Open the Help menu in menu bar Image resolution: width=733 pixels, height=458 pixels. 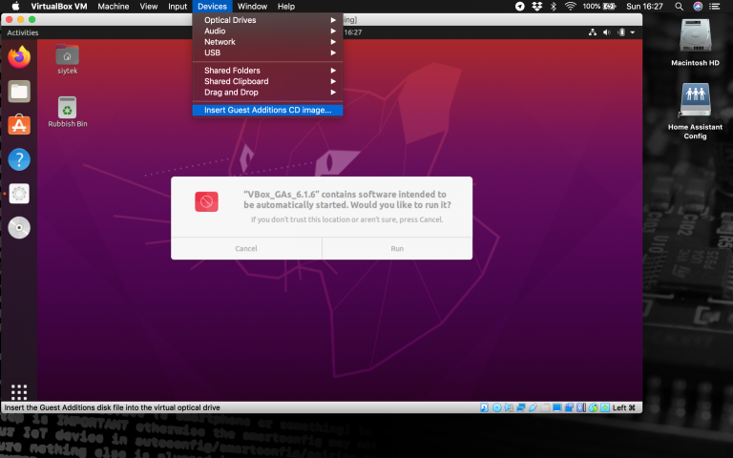[286, 6]
